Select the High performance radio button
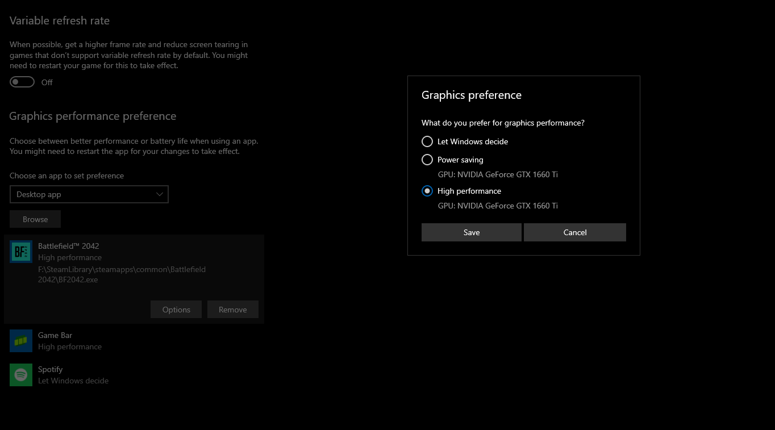This screenshot has width=775, height=430. [427, 191]
